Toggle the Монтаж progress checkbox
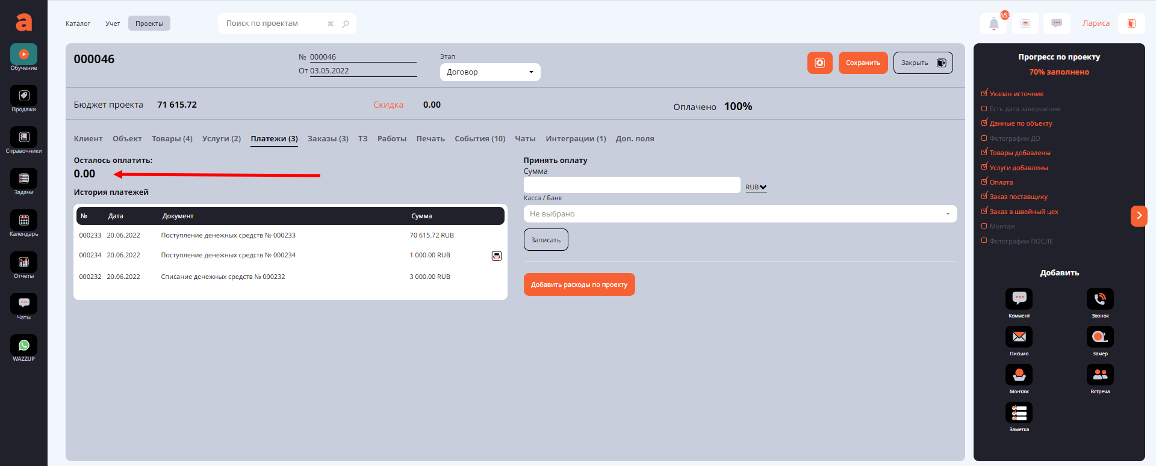The width and height of the screenshot is (1156, 466). click(x=984, y=226)
